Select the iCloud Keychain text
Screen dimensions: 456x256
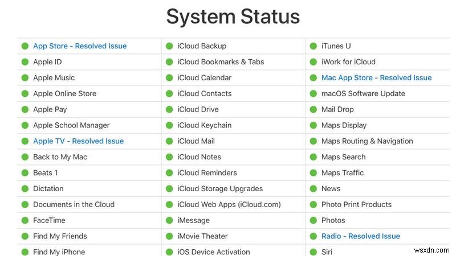[x=205, y=125]
